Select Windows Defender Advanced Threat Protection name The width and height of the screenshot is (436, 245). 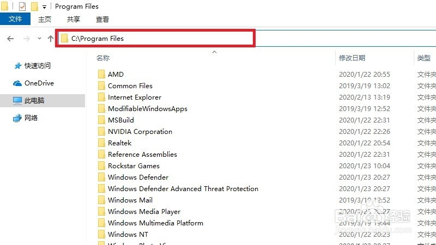(183, 188)
